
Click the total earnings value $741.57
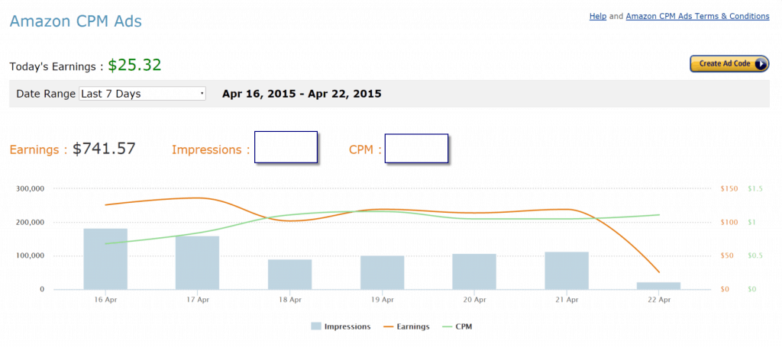pyautogui.click(x=104, y=149)
